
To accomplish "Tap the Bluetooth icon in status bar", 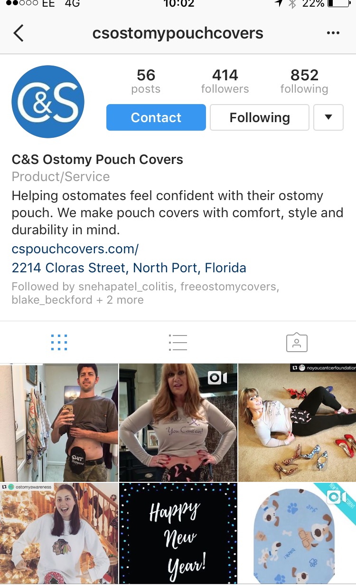I will click(x=292, y=4).
